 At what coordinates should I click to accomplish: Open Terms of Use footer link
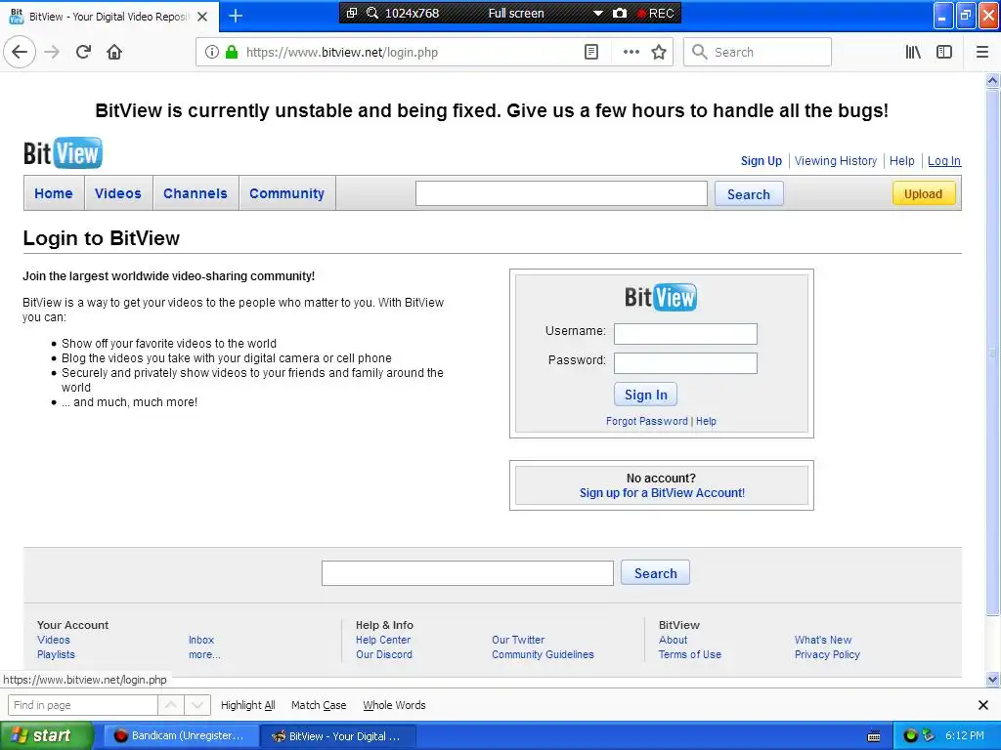pos(689,654)
